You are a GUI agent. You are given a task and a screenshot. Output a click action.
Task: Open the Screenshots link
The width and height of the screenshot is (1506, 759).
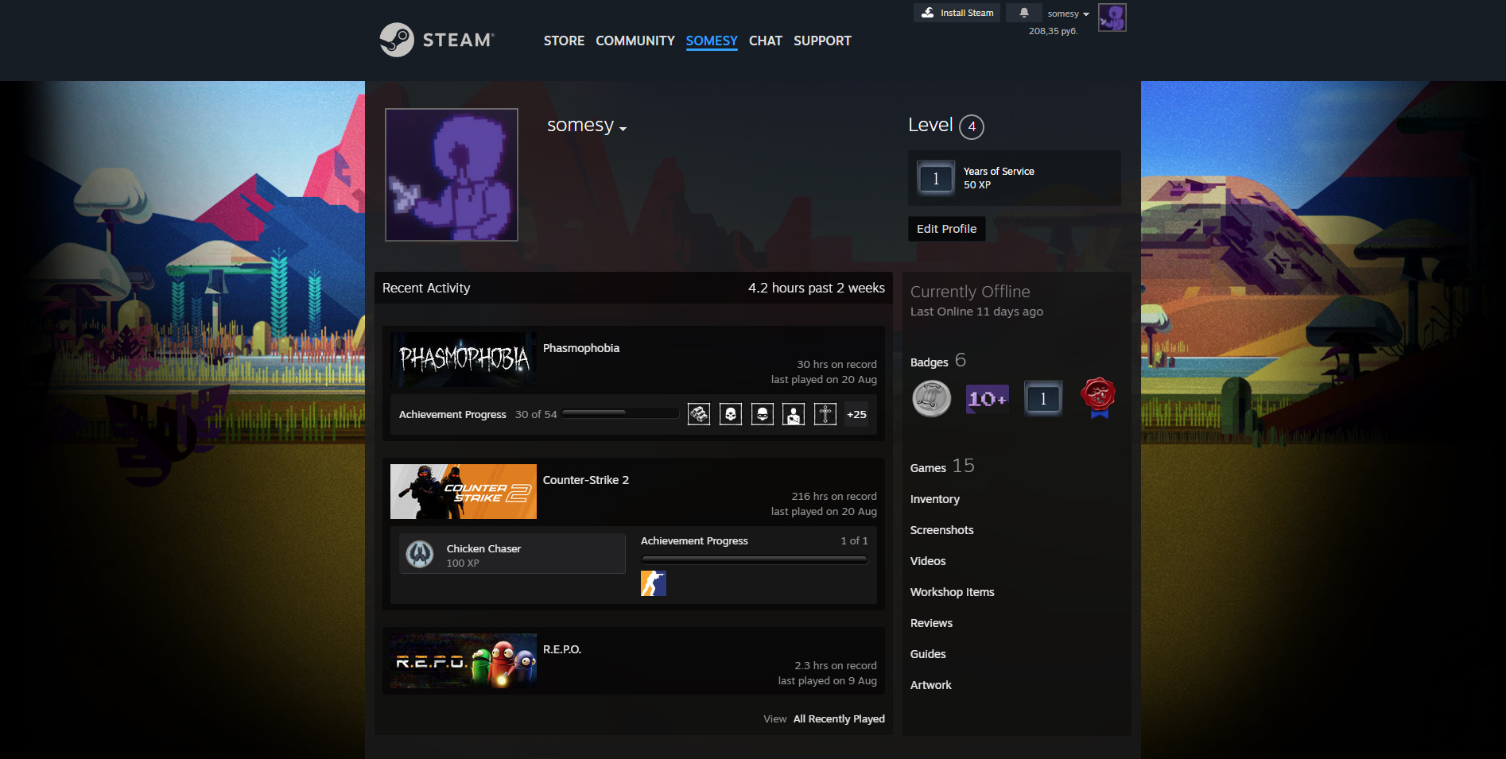click(x=941, y=530)
